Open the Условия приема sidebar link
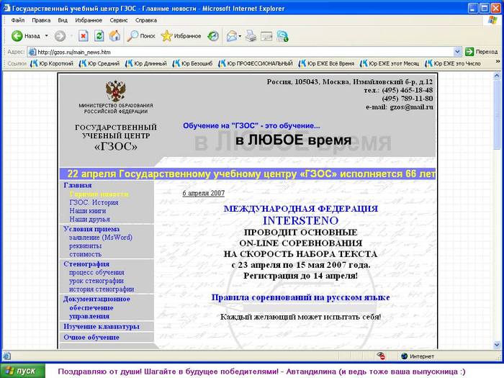 click(91, 229)
